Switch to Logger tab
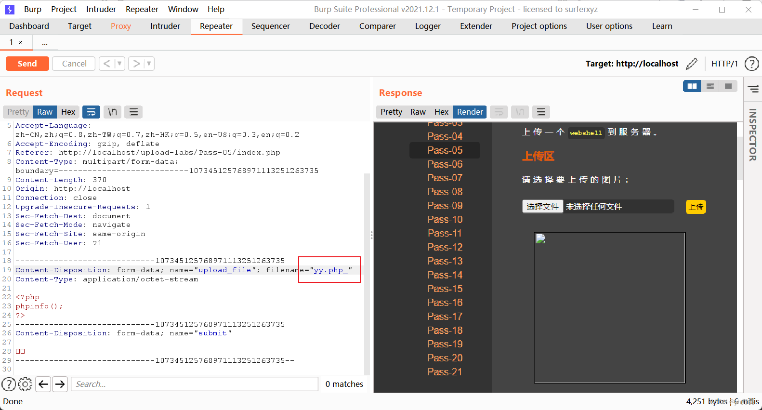Viewport: 762px width, 410px height. click(x=428, y=26)
